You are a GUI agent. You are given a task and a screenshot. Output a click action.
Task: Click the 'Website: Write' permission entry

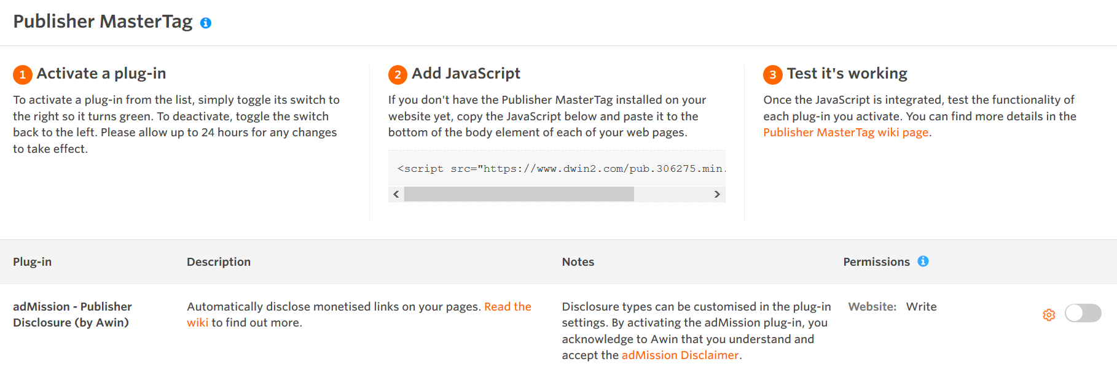[x=892, y=307]
